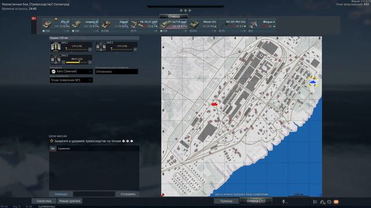Click the DM23 shell icon

(x=56, y=60)
